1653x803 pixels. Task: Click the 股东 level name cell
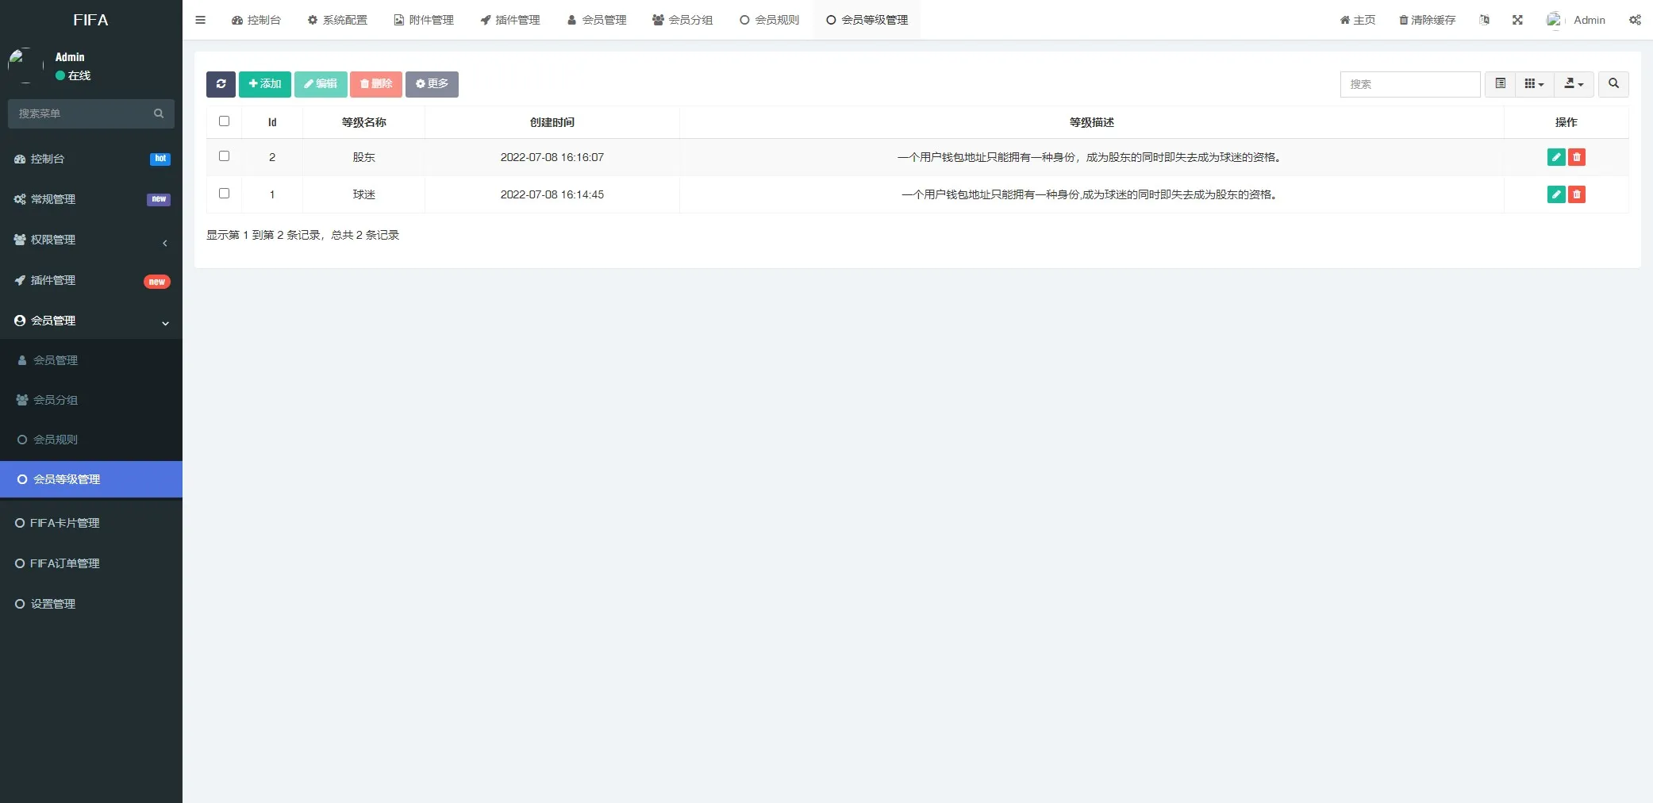pos(364,157)
